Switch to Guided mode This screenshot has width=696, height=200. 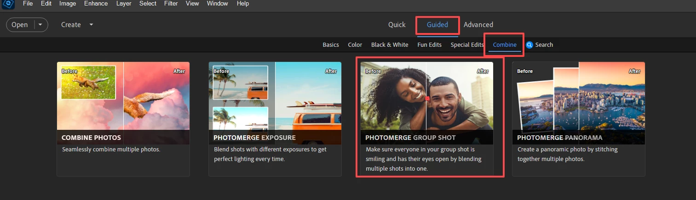(437, 25)
